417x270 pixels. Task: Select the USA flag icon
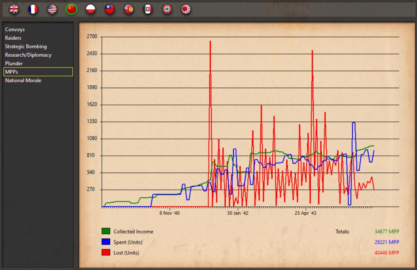pyautogui.click(x=52, y=9)
